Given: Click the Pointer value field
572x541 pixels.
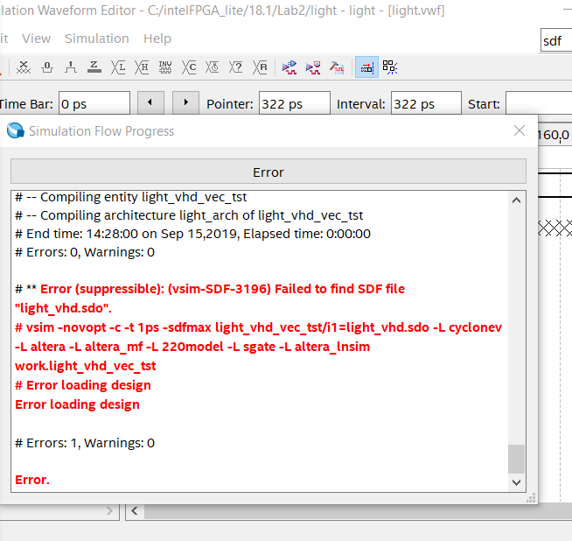Looking at the screenshot, I should click(295, 103).
